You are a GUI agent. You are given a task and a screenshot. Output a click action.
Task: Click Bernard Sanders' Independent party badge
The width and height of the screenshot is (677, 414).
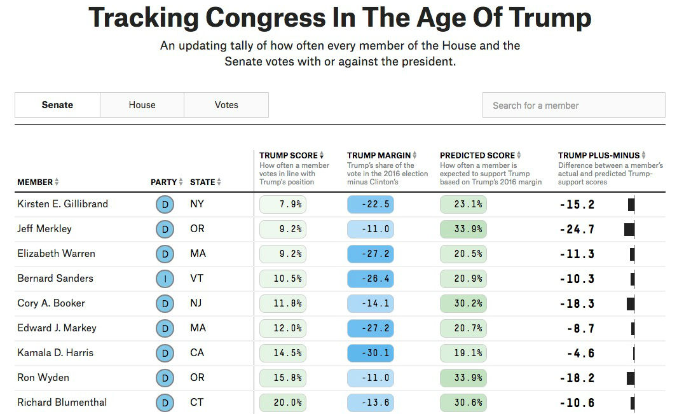[x=165, y=279]
